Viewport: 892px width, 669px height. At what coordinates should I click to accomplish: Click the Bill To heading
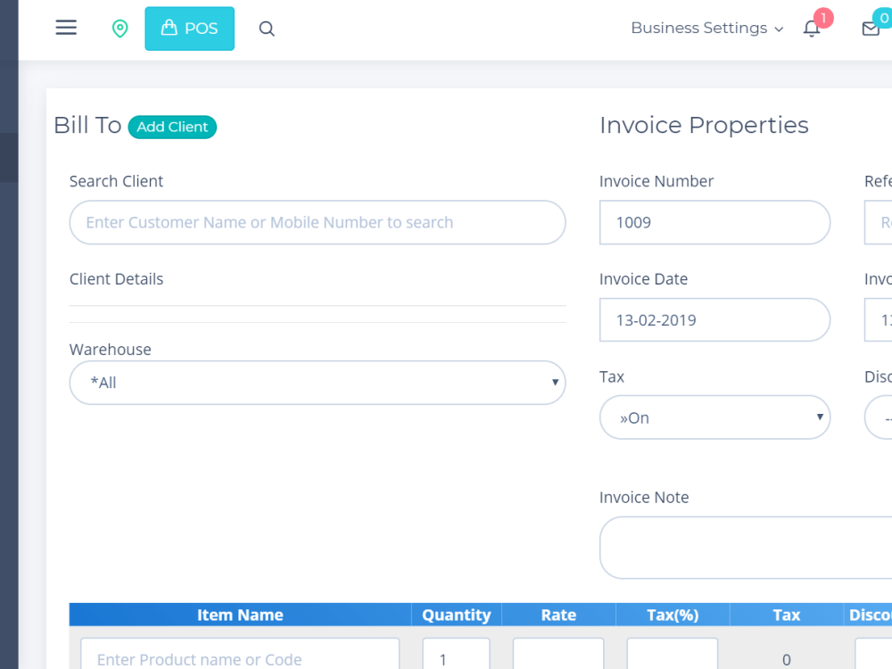87,125
